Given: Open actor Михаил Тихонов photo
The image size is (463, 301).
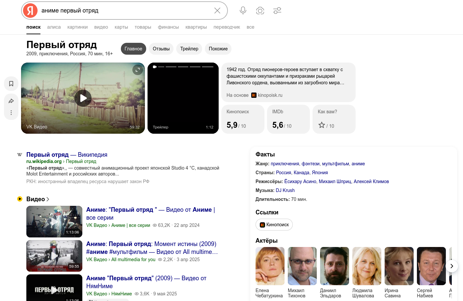Looking at the screenshot, I should tap(302, 266).
